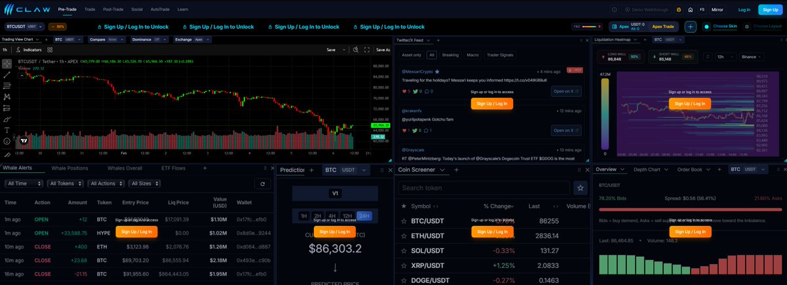Select the Fibonacci retracement tool
Image resolution: width=787 pixels, height=285 pixels.
pyautogui.click(x=7, y=86)
